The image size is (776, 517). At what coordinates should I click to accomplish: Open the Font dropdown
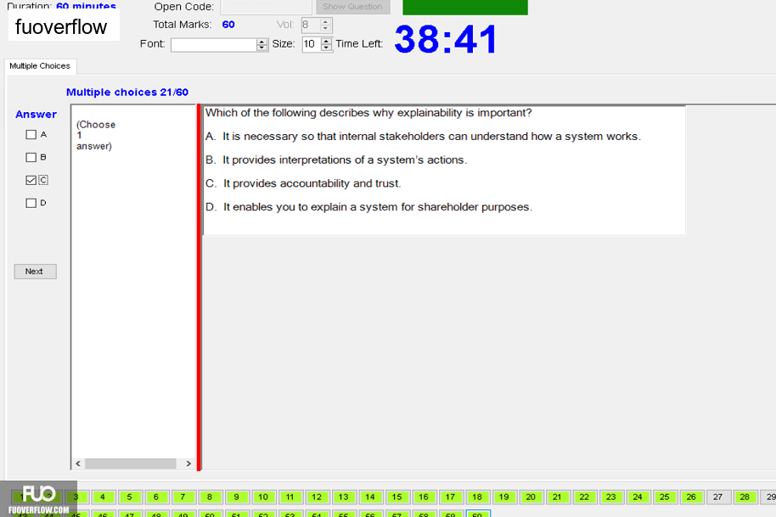click(x=219, y=44)
